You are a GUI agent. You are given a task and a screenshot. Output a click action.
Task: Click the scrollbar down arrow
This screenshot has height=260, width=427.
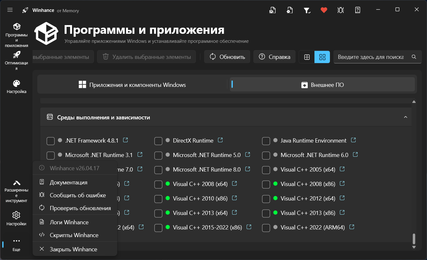pos(414,247)
